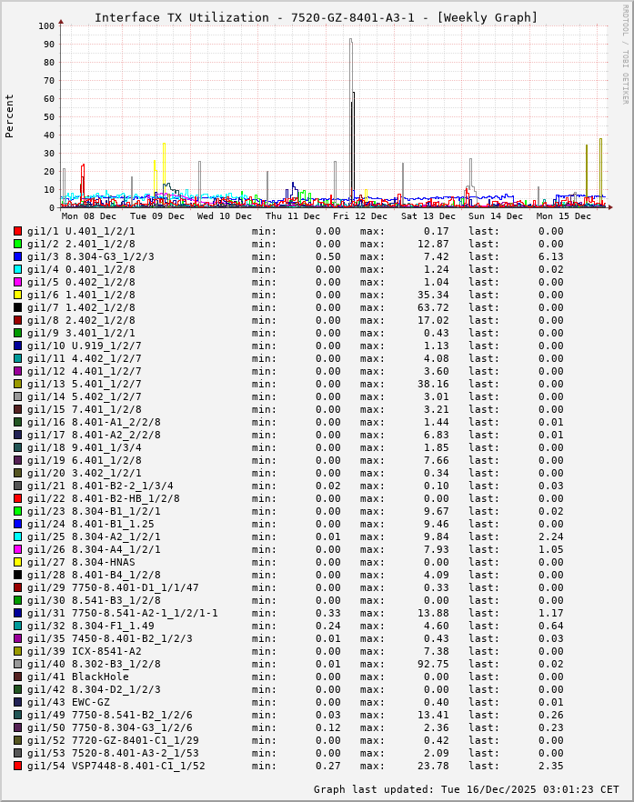Click the red swatch for gi1/1 U.401_1/2/1
Image resolution: width=634 pixels, height=802 pixels.
(17, 231)
